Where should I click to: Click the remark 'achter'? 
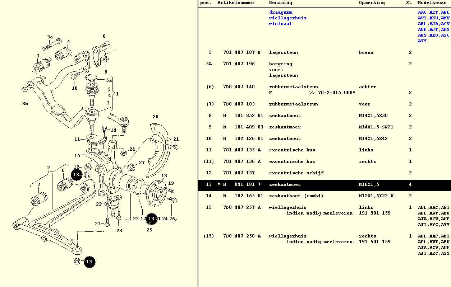pyautogui.click(x=368, y=87)
